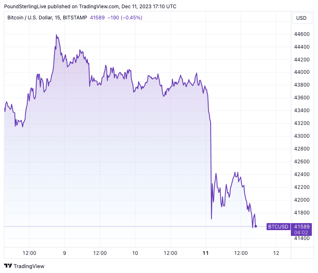Click the 42000 price axis label
The image size is (318, 273).
[302, 200]
